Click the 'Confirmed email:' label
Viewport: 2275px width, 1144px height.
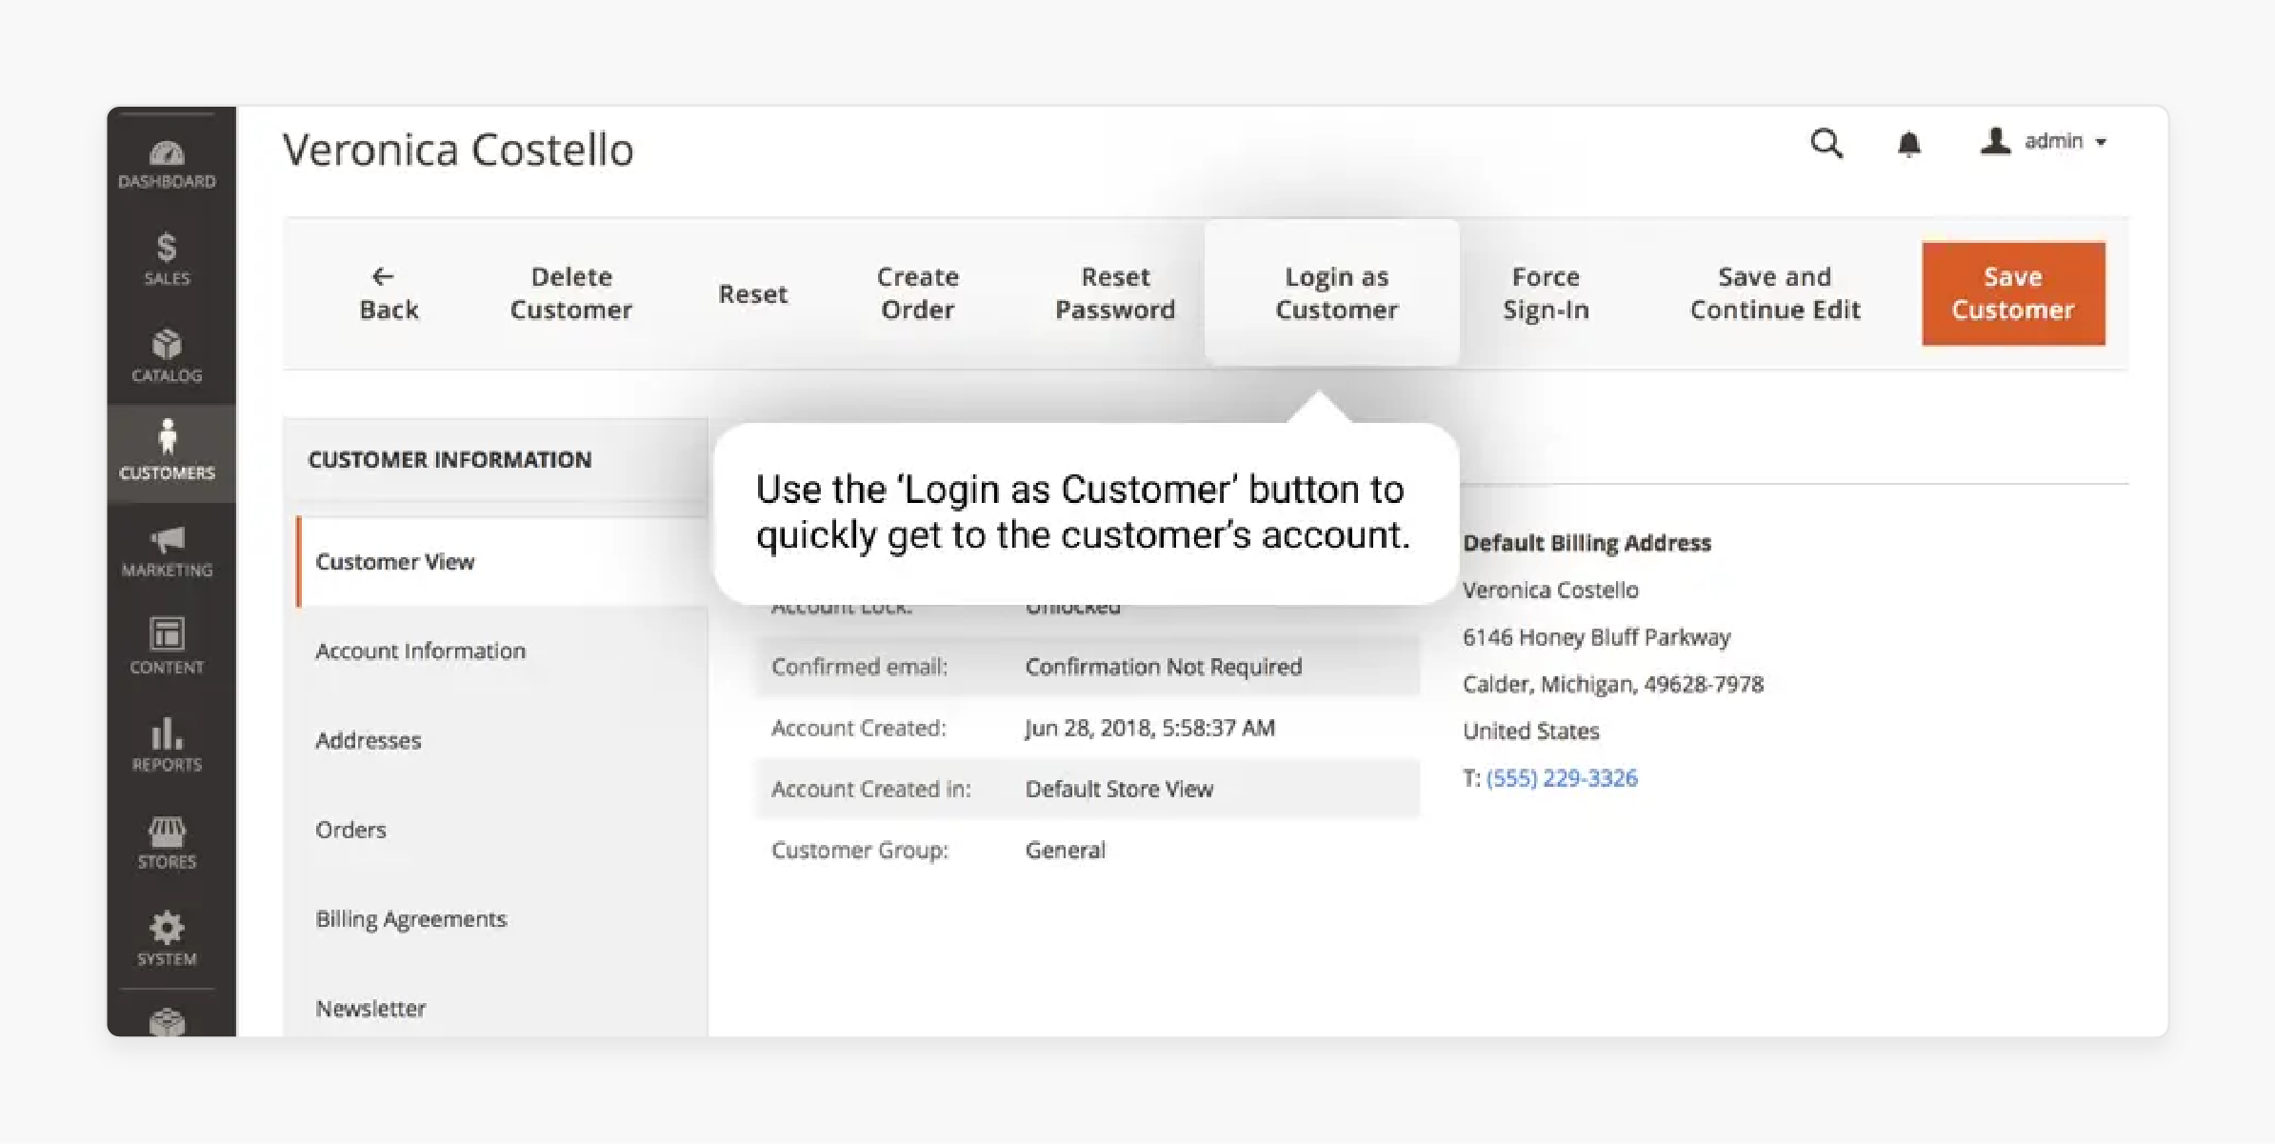point(859,667)
